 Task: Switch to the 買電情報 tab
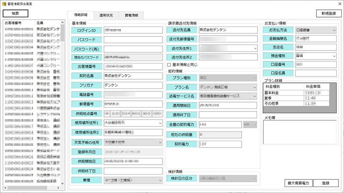[132, 15]
